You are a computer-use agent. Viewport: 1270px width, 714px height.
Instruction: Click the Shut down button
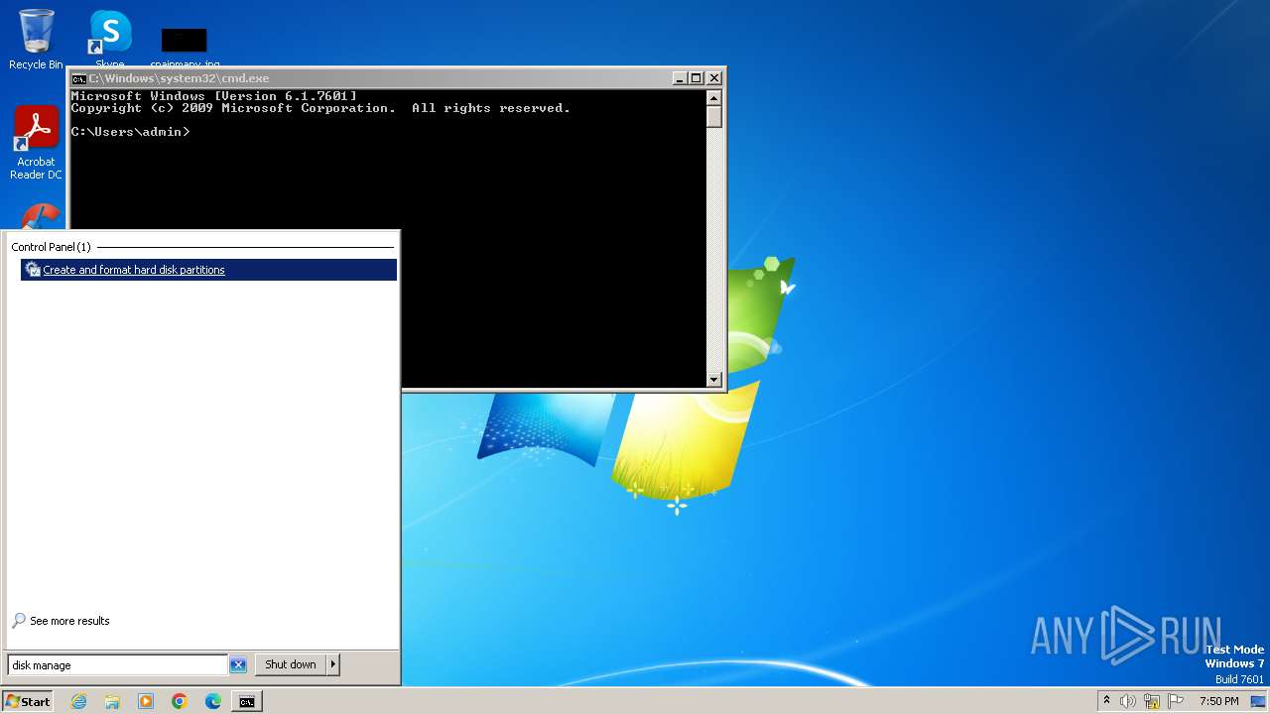(x=291, y=664)
